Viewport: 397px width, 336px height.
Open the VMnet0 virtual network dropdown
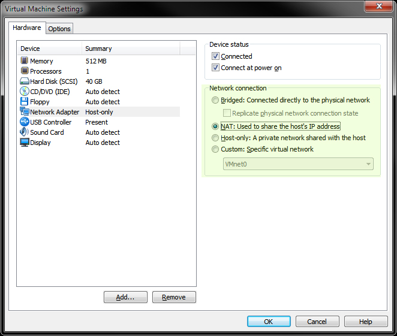coord(298,164)
